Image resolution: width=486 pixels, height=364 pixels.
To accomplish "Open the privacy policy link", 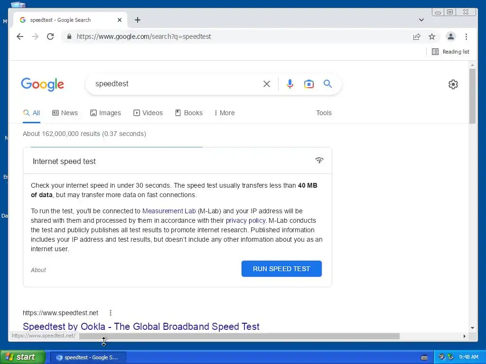I will tap(245, 221).
